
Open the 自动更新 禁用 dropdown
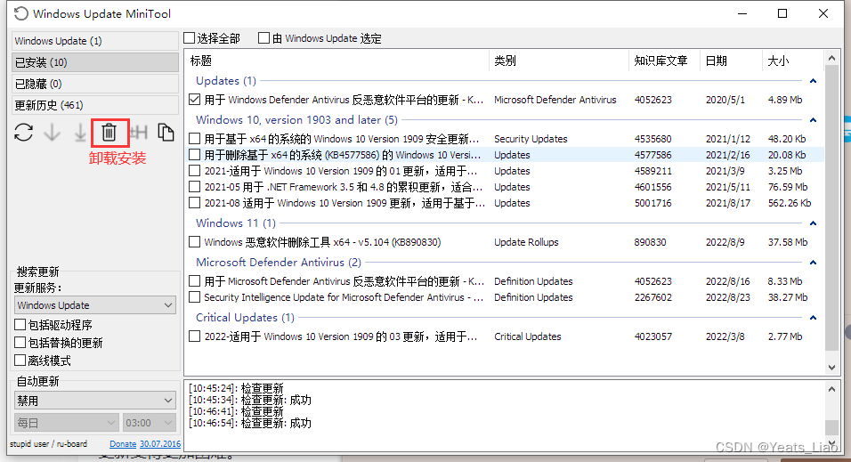[x=95, y=401]
